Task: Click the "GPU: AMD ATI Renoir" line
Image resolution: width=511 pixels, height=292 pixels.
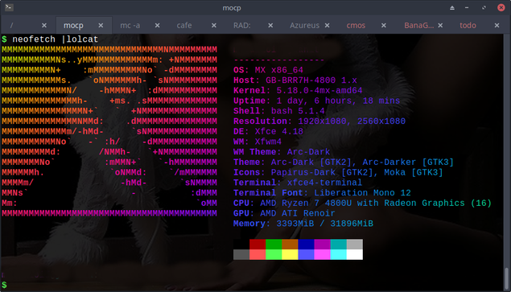Action: [284, 214]
